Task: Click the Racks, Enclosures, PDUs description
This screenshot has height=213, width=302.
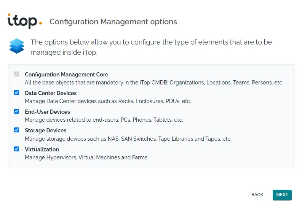Action: [108, 102]
